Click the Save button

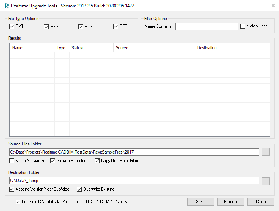(x=201, y=202)
